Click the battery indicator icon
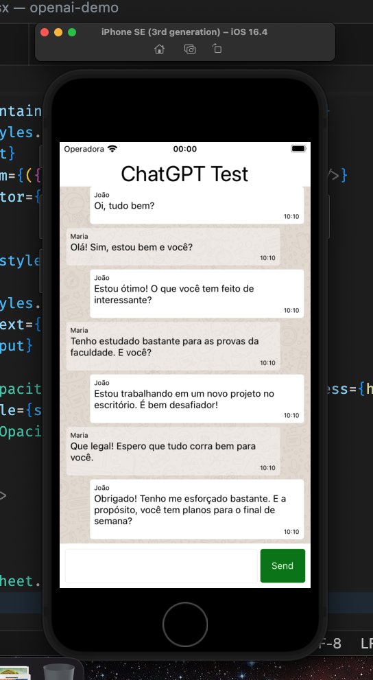This screenshot has width=373, height=680. 298,149
